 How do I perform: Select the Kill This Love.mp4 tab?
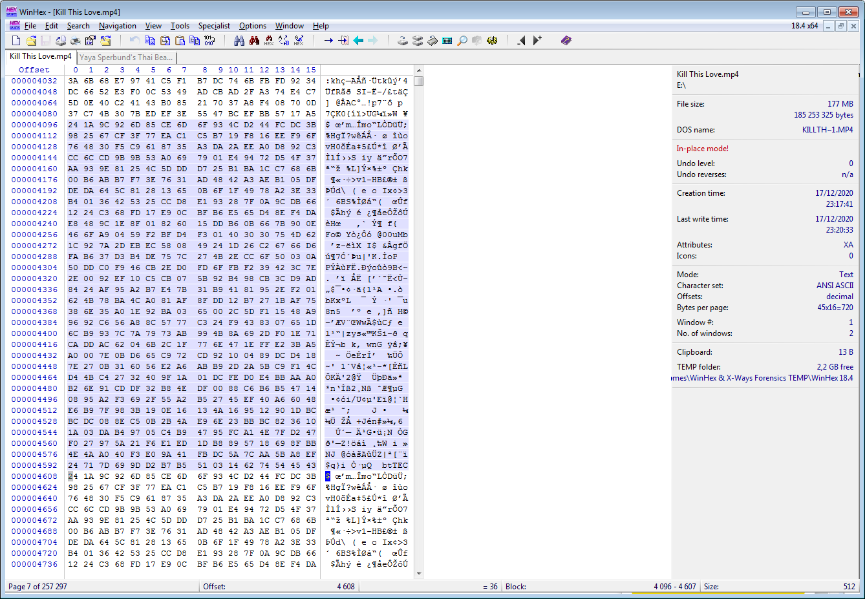[x=40, y=57]
